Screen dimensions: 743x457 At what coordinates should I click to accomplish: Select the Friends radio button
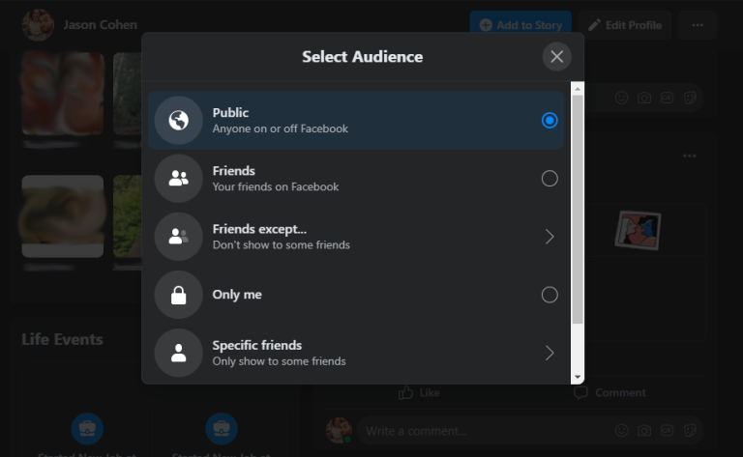coord(550,179)
